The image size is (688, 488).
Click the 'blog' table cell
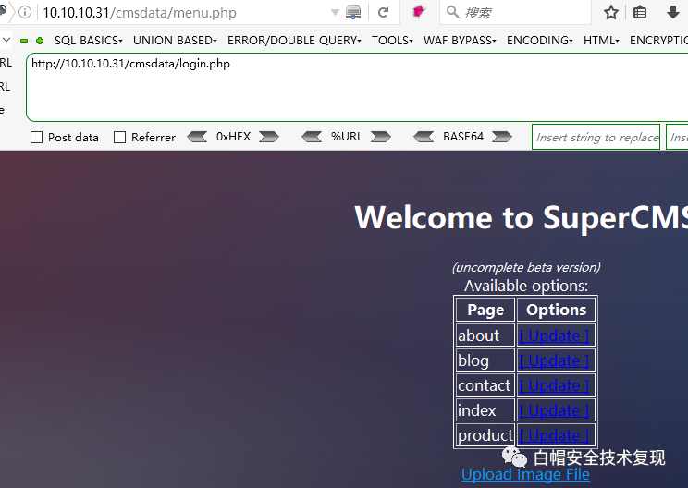[x=485, y=360]
